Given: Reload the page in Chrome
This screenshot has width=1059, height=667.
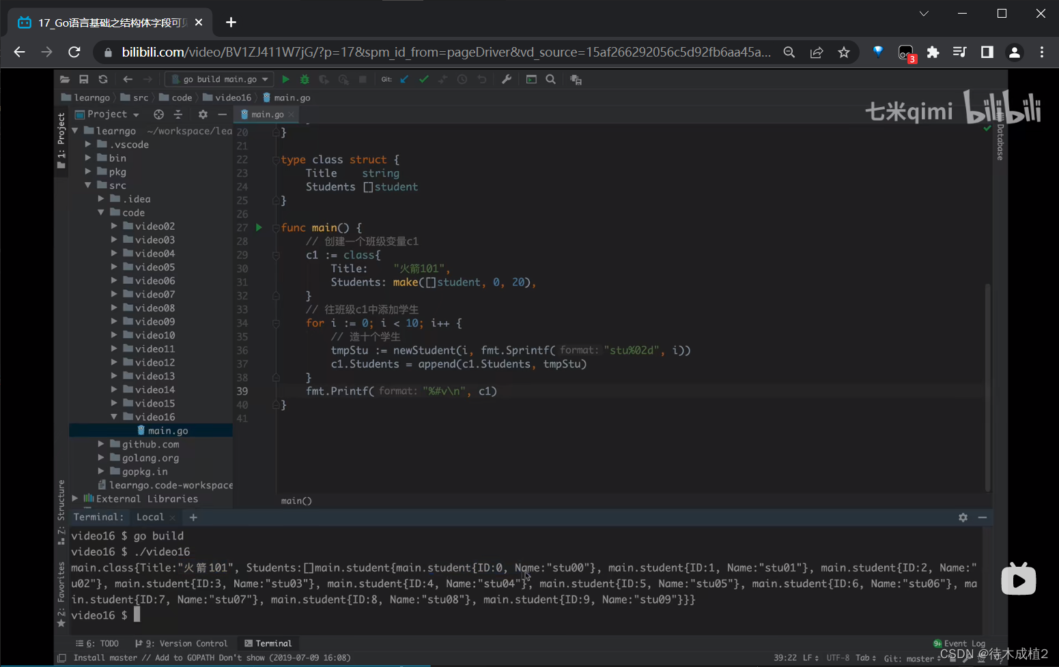Looking at the screenshot, I should (x=74, y=52).
